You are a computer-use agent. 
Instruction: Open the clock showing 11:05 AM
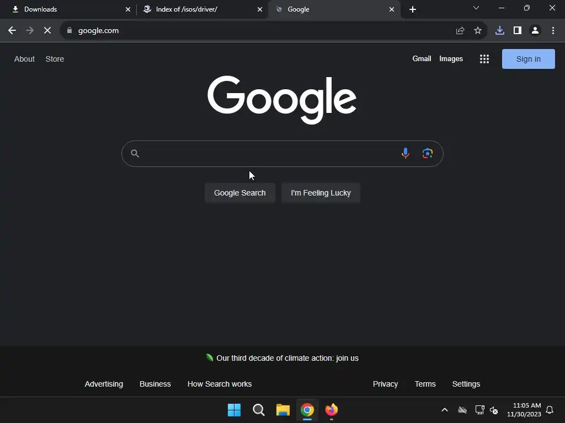524,410
